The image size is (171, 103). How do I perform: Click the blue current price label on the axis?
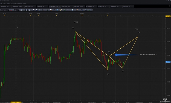coord(168,62)
